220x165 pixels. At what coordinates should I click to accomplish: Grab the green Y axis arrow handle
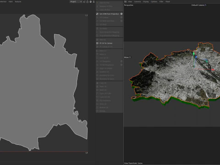click(x=194, y=53)
